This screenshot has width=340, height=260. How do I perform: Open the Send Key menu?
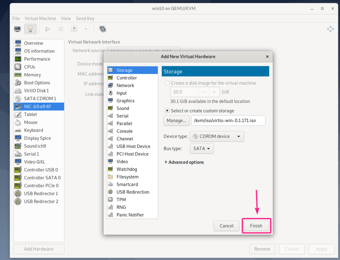coord(85,19)
